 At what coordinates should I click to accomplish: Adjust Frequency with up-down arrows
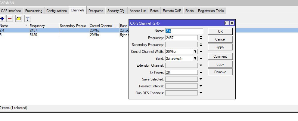pos(201,38)
